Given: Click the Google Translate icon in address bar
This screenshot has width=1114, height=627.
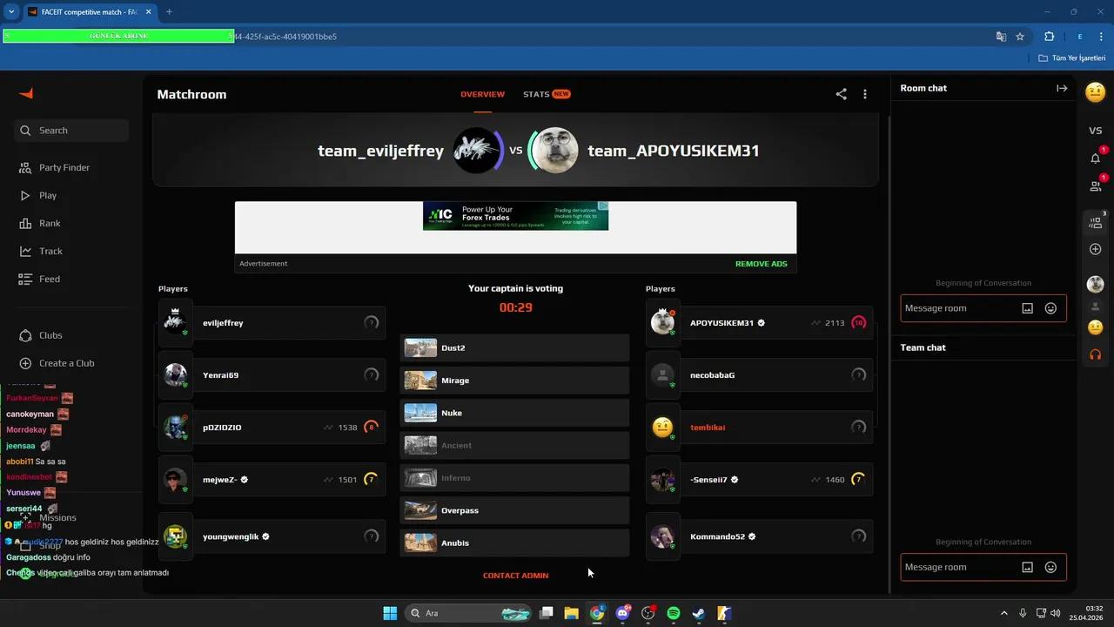Looking at the screenshot, I should pyautogui.click(x=1001, y=37).
